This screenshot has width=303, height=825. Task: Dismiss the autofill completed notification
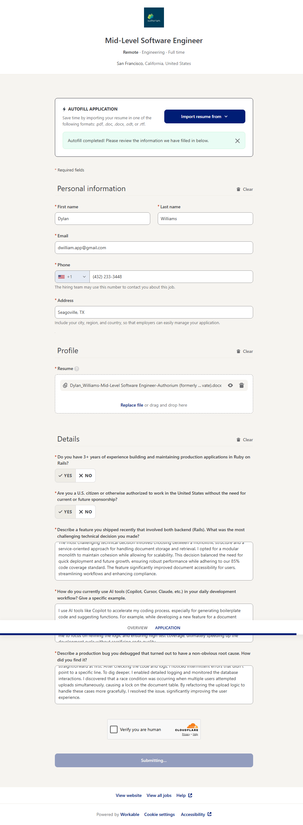coord(237,141)
